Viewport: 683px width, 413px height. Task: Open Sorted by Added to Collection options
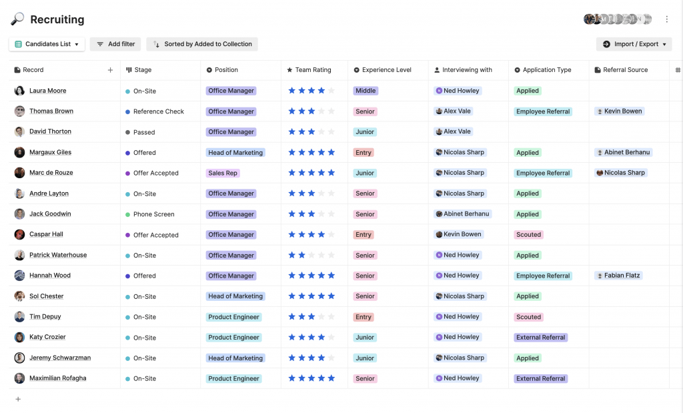tap(202, 44)
